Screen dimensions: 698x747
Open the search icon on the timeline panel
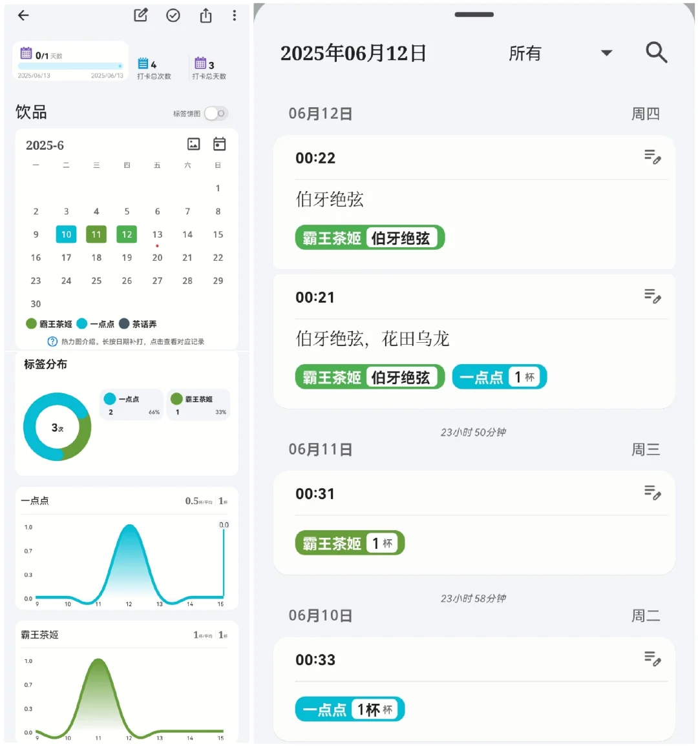coord(656,53)
